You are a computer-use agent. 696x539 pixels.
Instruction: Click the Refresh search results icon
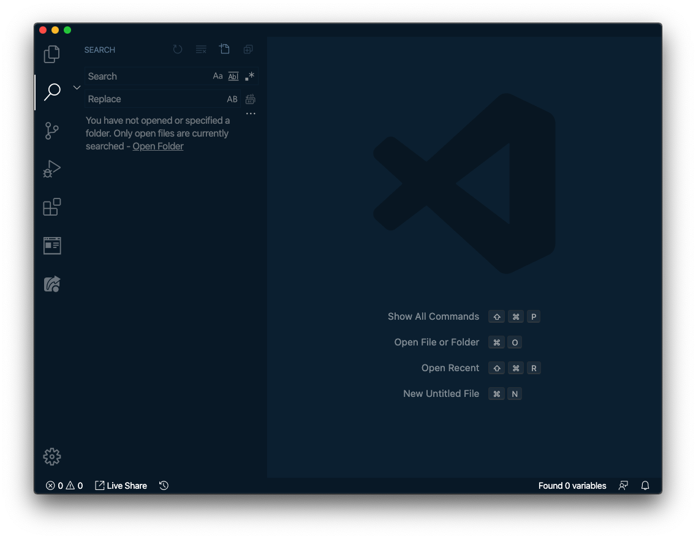[178, 49]
